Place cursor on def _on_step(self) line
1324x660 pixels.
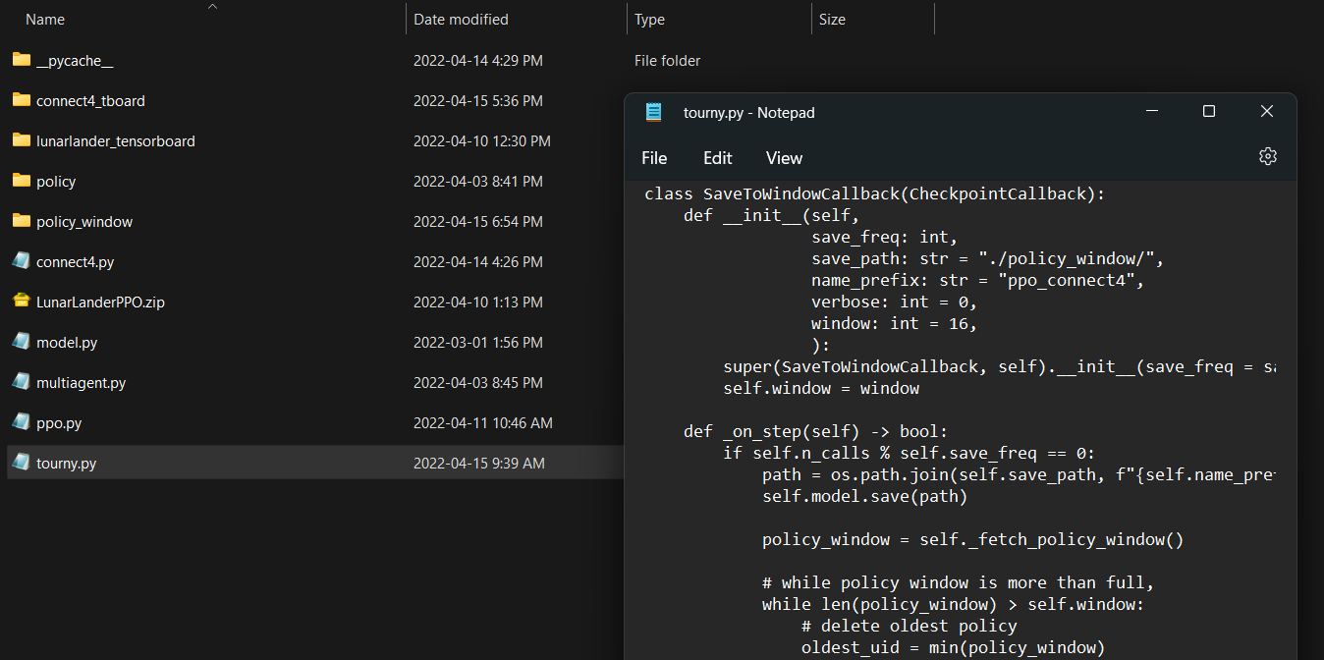(815, 432)
